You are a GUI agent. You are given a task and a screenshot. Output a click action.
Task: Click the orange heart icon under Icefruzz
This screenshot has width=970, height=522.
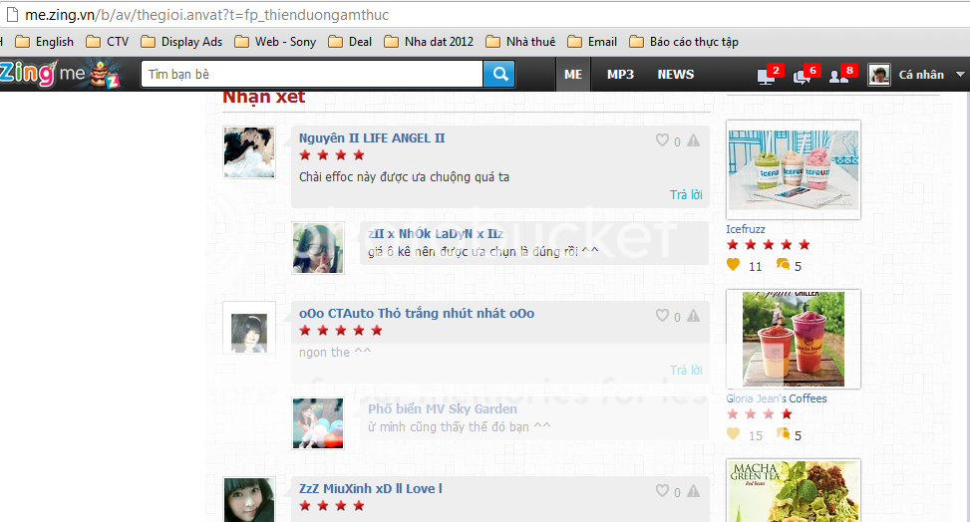coord(733,265)
